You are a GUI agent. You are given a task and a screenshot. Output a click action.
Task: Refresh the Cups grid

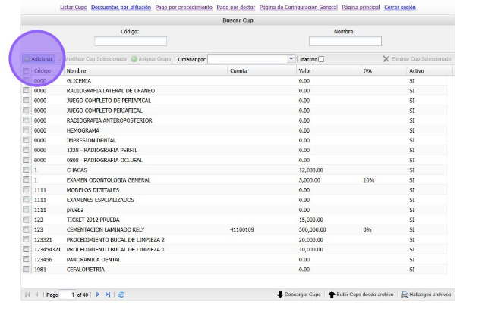pos(121,294)
